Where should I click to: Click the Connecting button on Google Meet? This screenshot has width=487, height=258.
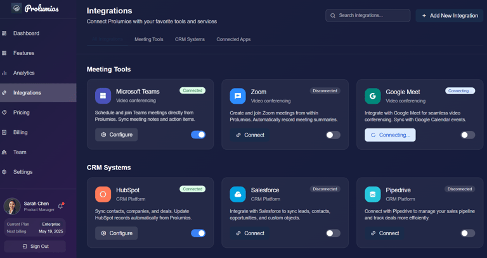pos(390,135)
